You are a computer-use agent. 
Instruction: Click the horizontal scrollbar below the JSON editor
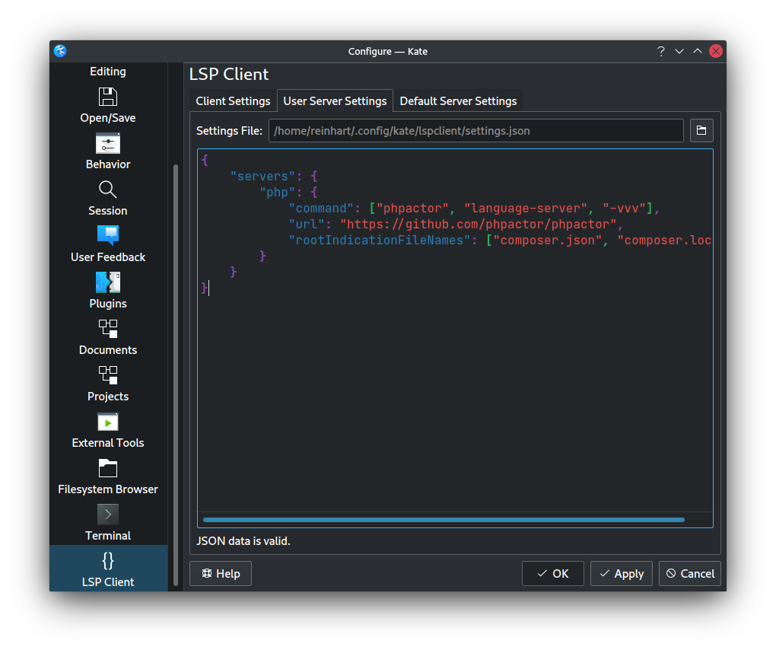click(443, 520)
